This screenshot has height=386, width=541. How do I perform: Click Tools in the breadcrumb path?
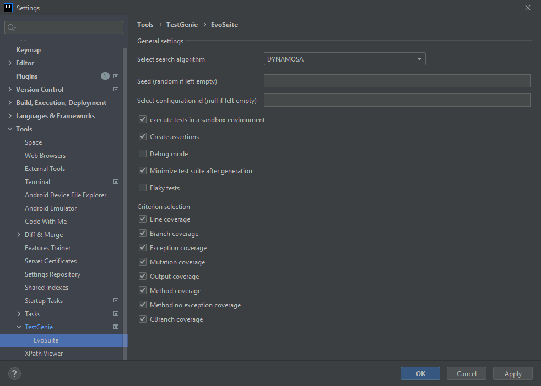[x=145, y=24]
